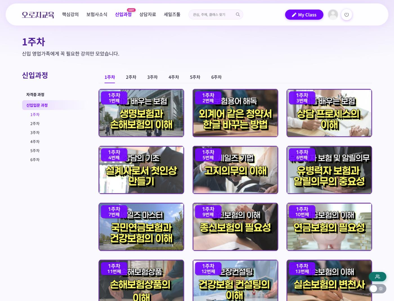Click the 오로지교육 logo
This screenshot has width=394, height=301.
38,15
